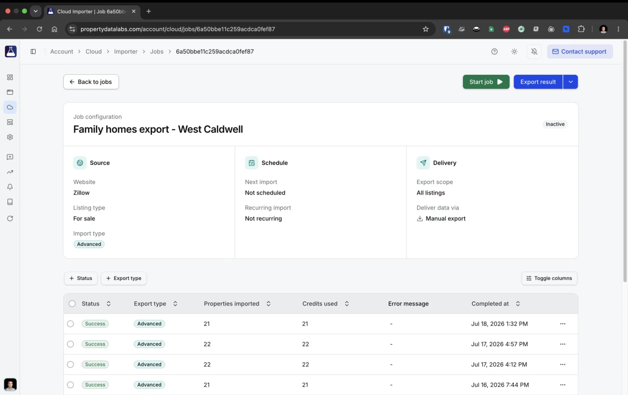Select the Jul 18, 2026 1:32 PM row
The width and height of the screenshot is (628, 395).
(x=70, y=324)
